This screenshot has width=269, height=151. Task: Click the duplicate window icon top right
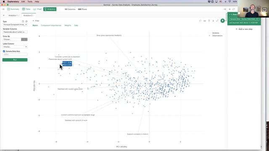pos(234,9)
